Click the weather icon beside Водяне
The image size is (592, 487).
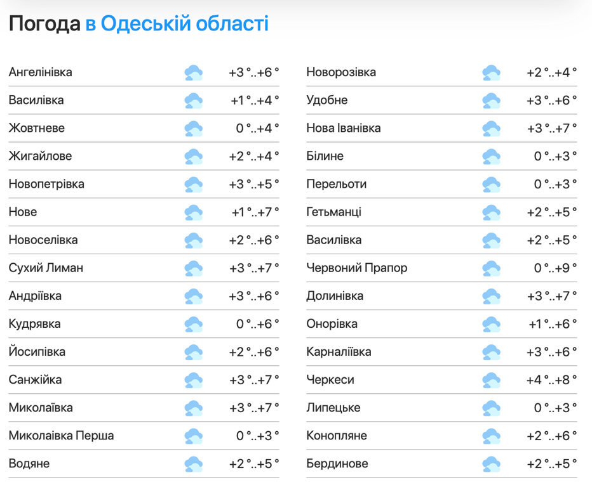tap(193, 464)
